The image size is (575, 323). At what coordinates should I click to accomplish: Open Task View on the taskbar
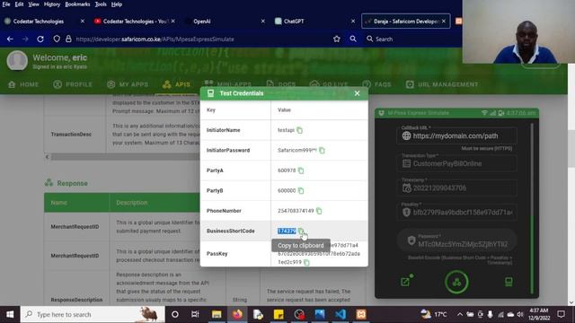coord(195,314)
